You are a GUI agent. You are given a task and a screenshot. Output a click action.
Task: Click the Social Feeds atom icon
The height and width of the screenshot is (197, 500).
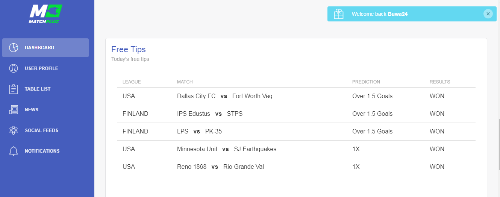click(14, 130)
